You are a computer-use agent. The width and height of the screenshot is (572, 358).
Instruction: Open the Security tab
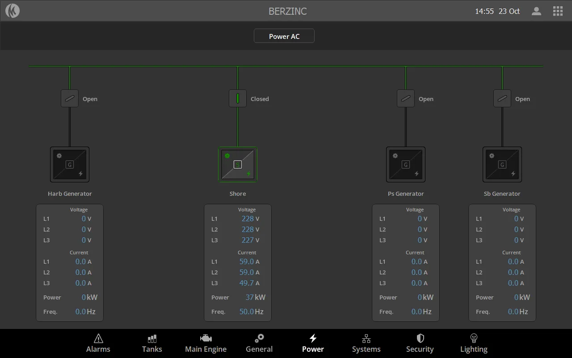(420, 344)
